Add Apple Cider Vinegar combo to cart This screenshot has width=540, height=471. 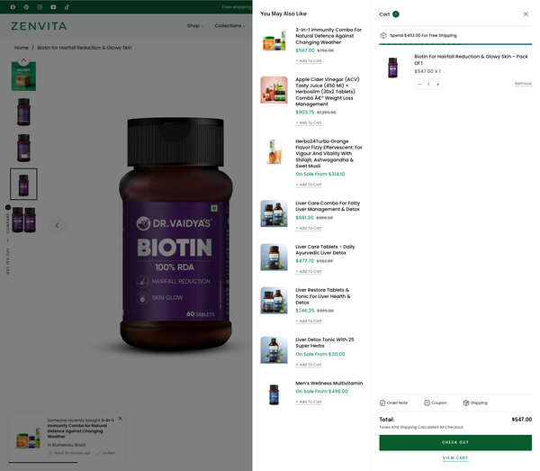[x=309, y=122]
